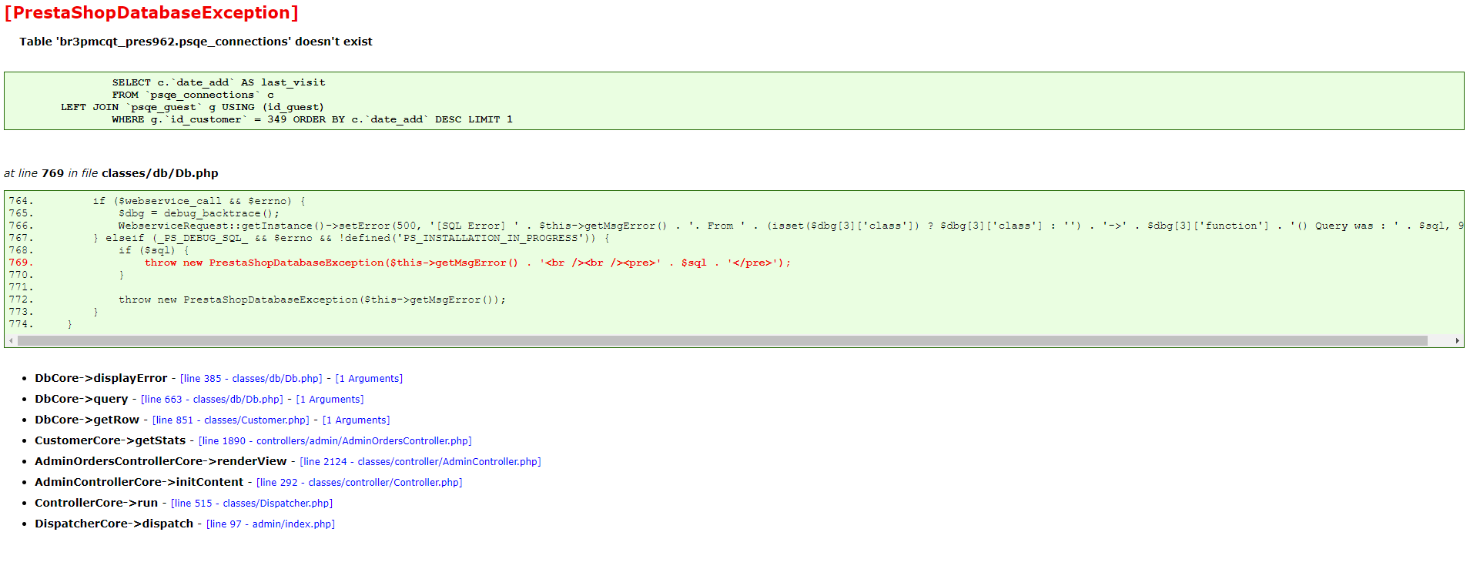Open the line 663 classes/db/Db.php link
Screen dimensions: 1470x569
[212, 400]
